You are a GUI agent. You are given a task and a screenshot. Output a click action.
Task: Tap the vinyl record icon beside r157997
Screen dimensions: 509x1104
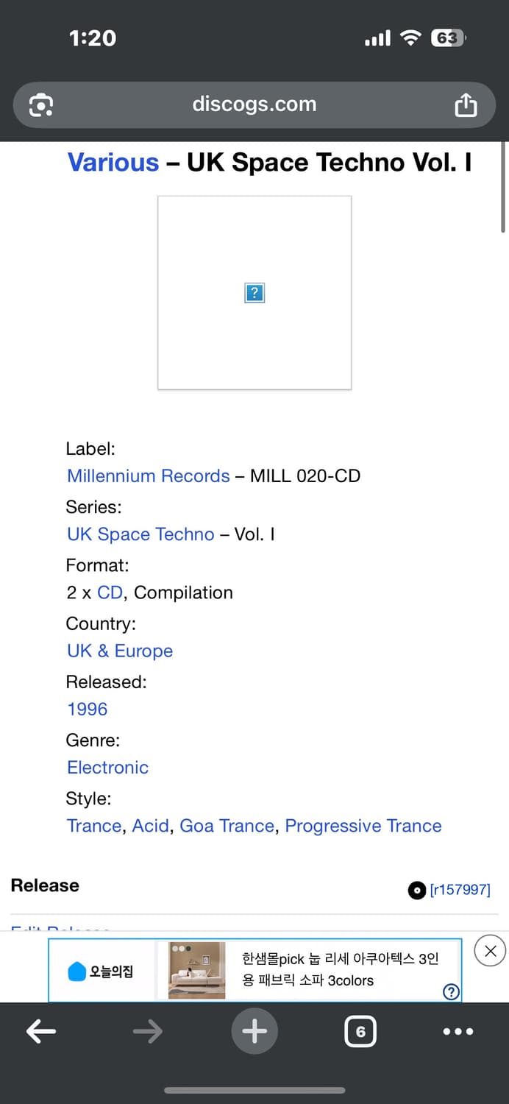(x=417, y=890)
